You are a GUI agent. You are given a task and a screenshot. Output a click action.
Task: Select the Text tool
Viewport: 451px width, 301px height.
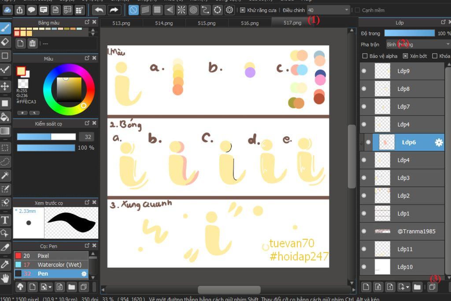click(5, 220)
